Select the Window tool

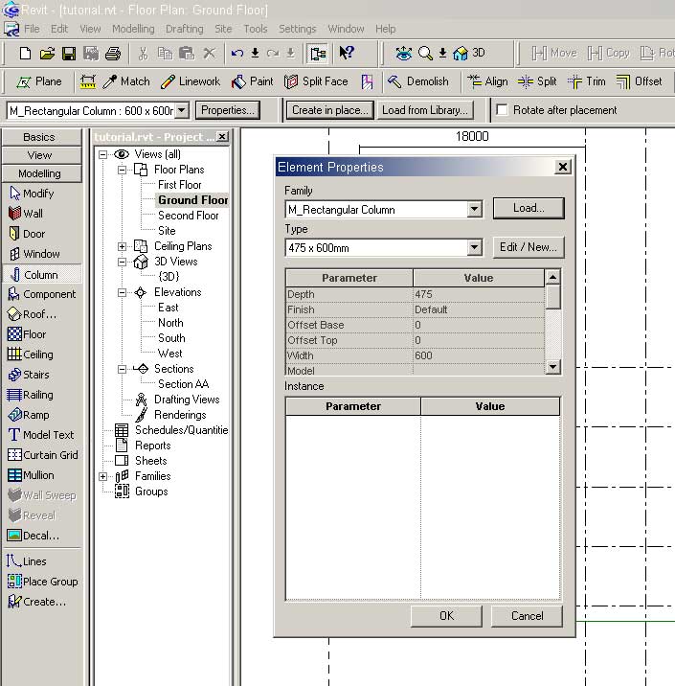[x=34, y=254]
